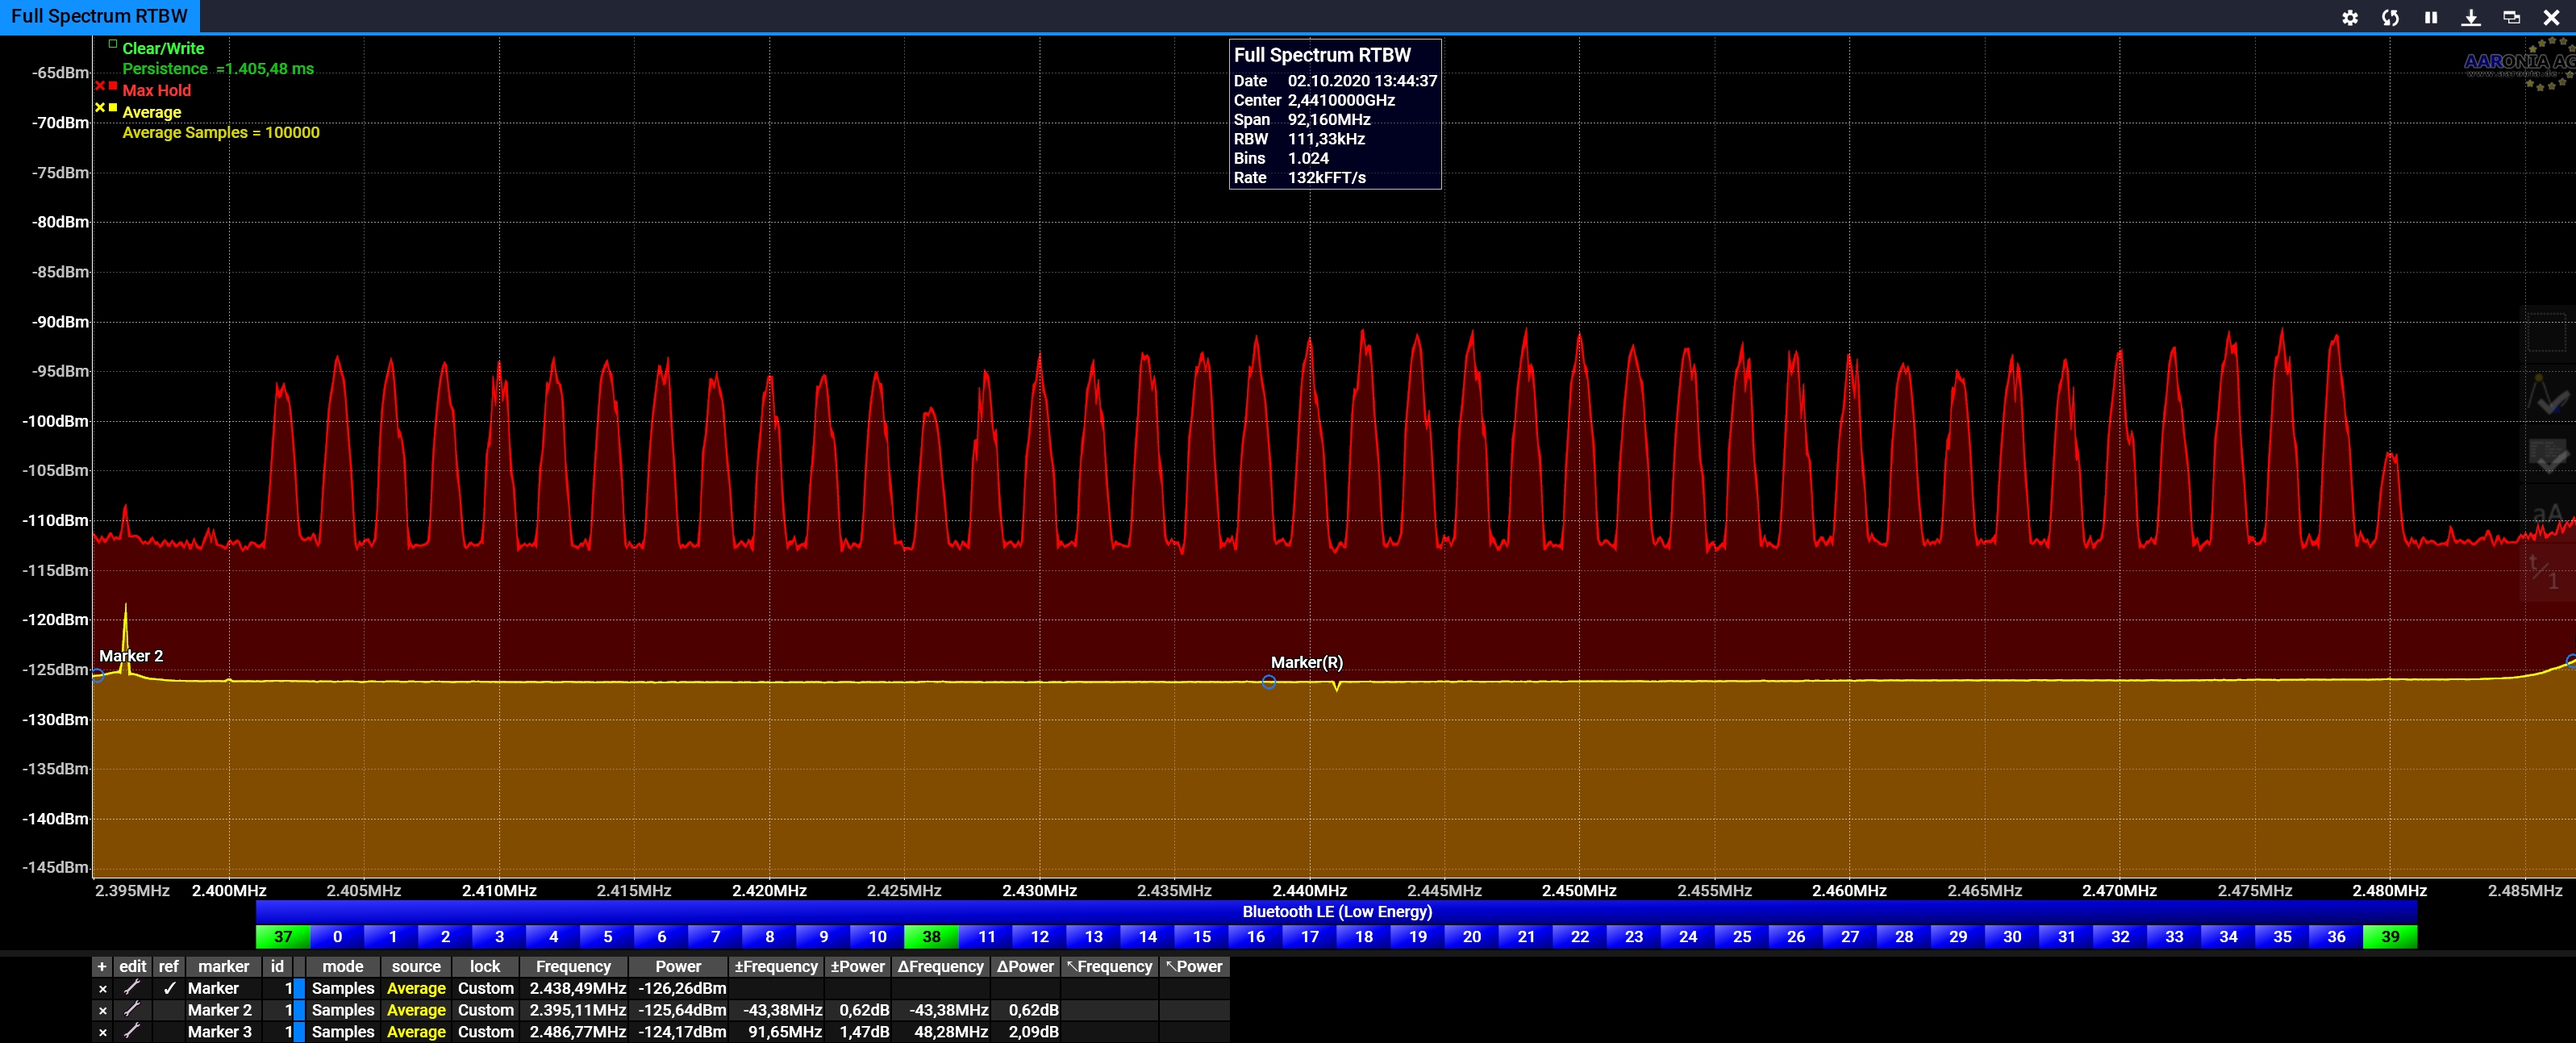
Task: Click the wrench edit icon for Marker
Action: coord(131,988)
